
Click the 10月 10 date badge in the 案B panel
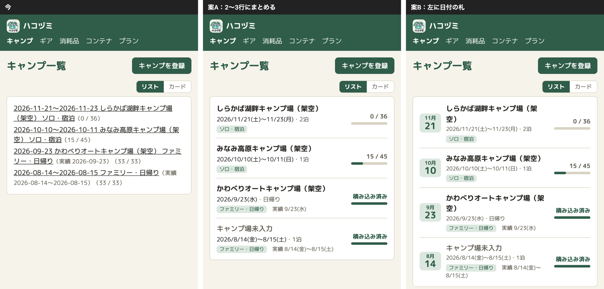click(430, 167)
